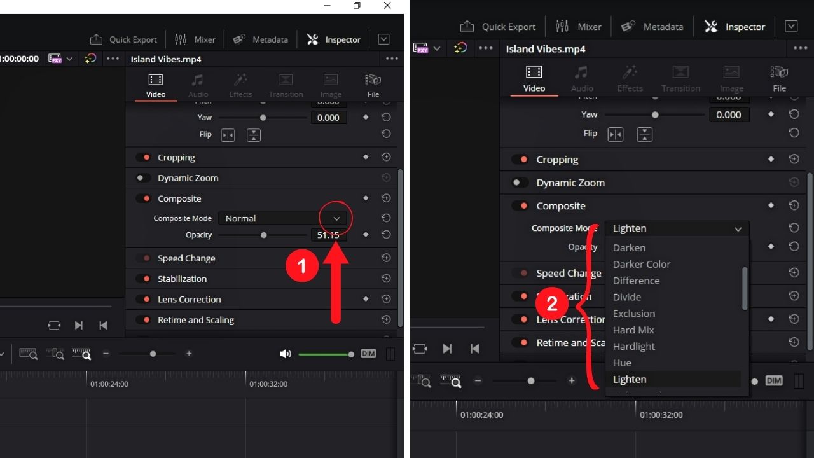Disable the Stabilization setting

click(x=141, y=279)
